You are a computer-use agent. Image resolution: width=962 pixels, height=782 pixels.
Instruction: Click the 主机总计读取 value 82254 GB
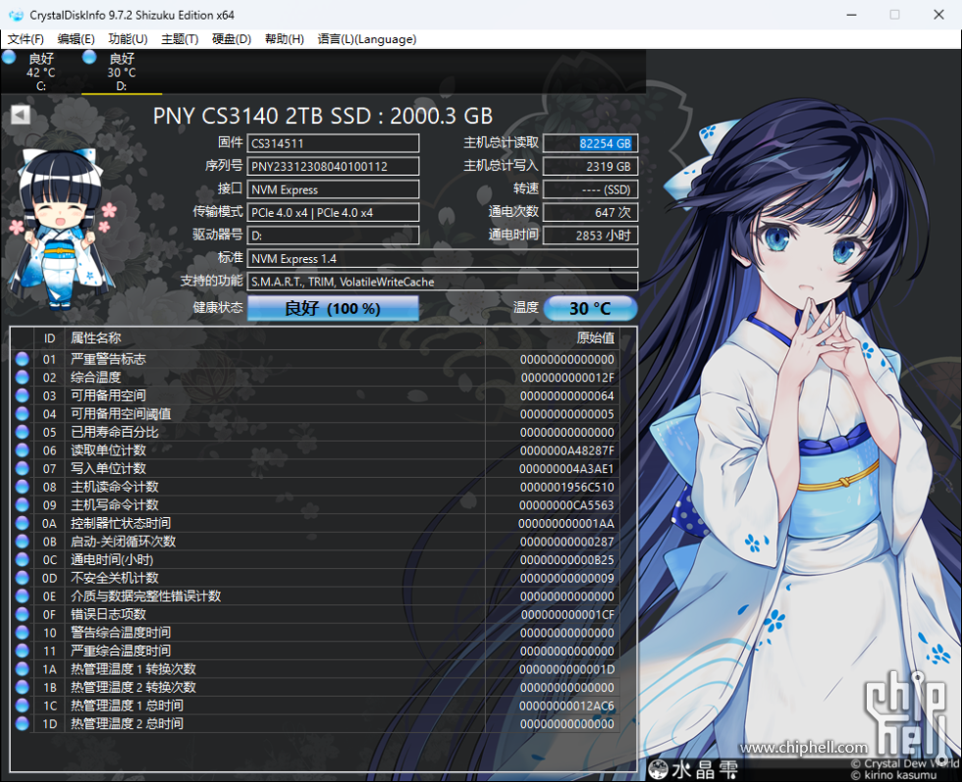[x=590, y=143]
